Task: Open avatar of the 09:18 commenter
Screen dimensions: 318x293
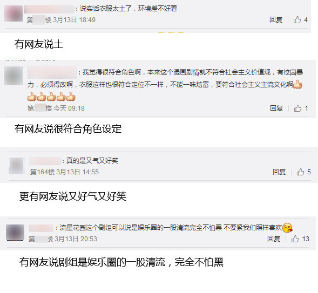Action: 13,76
